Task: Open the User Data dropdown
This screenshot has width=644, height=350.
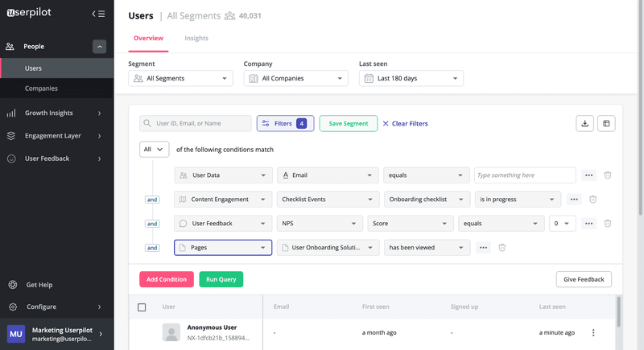Action: tap(223, 175)
